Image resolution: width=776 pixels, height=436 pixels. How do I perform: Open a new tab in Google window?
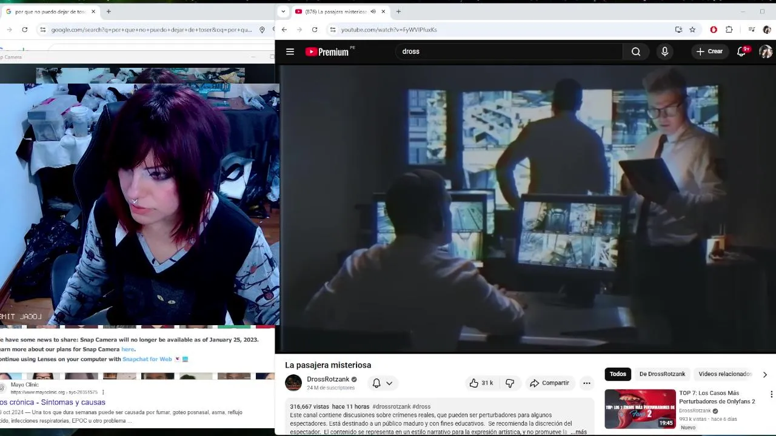109,12
